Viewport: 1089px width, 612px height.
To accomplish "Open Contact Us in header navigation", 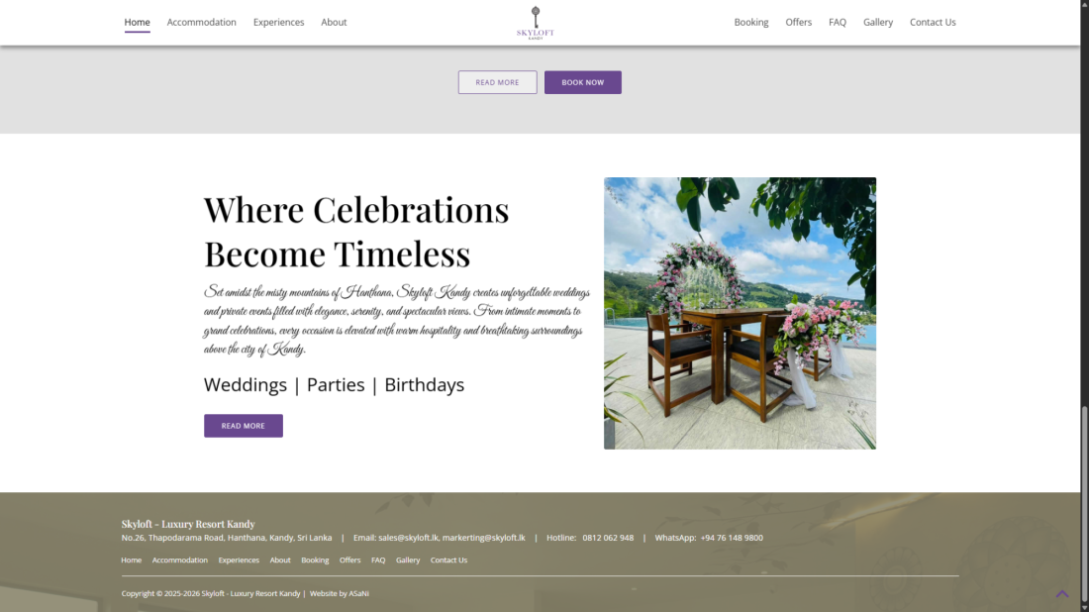I will tap(933, 22).
